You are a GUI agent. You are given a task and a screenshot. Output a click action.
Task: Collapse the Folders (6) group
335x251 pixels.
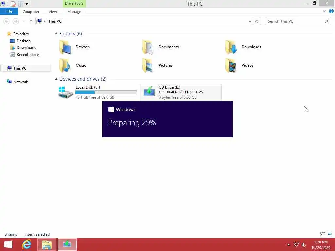pos(56,34)
